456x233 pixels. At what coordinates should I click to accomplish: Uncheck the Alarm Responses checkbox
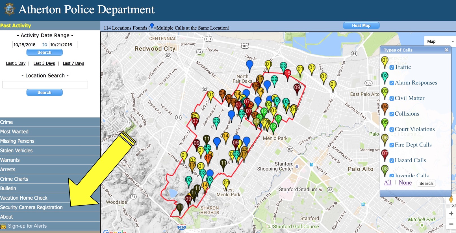(x=392, y=83)
